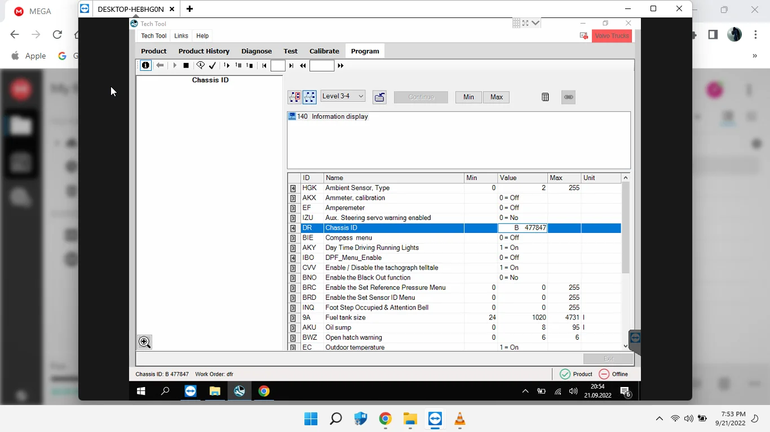Select the Oil sump parameter row
This screenshot has height=432, width=770.
(454, 327)
